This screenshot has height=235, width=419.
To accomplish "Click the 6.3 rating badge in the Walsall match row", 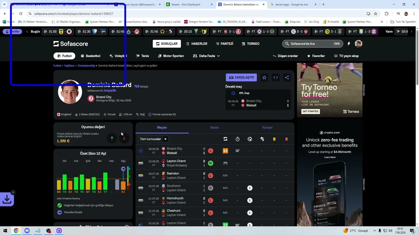I will (x=225, y=151).
